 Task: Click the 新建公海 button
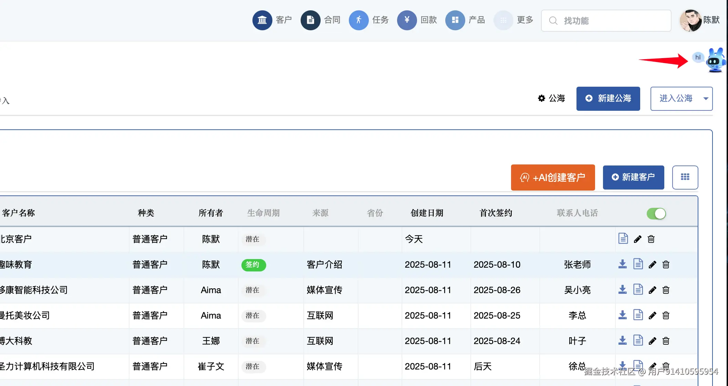[608, 99]
